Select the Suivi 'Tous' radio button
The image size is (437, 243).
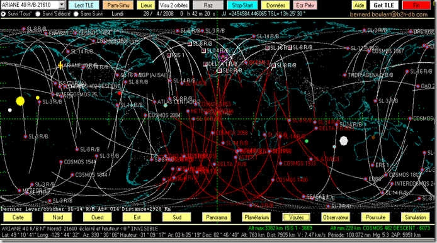pyautogui.click(x=3, y=14)
